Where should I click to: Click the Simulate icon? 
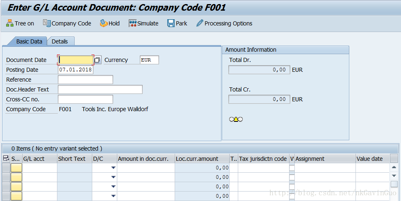pos(132,23)
